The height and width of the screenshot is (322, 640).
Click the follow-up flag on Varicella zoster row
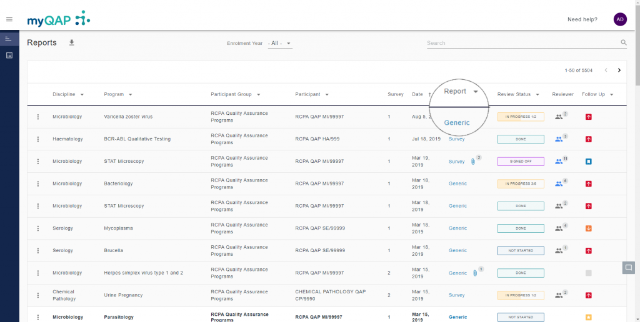pos(589,117)
